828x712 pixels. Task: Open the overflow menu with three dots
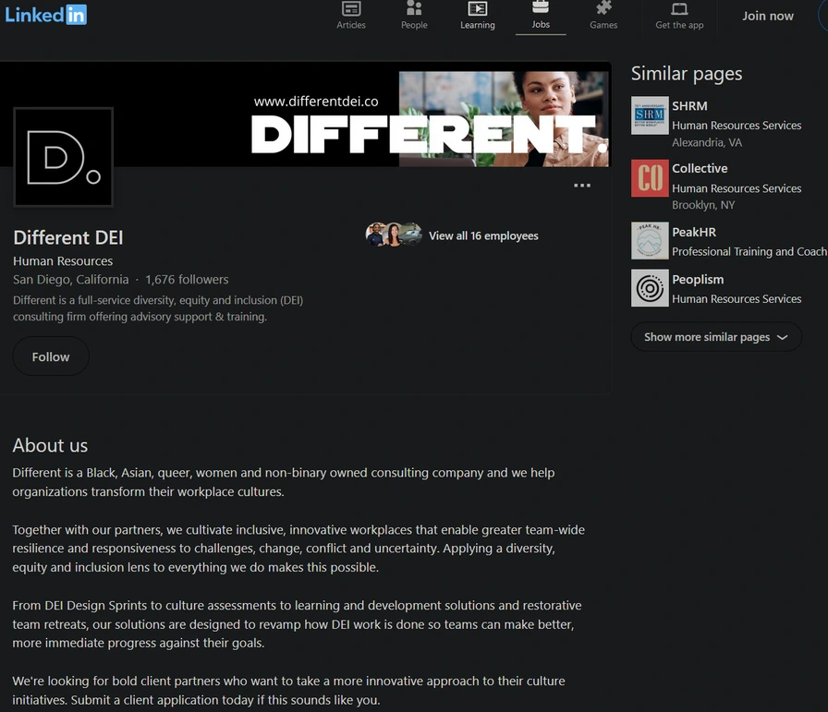582,185
